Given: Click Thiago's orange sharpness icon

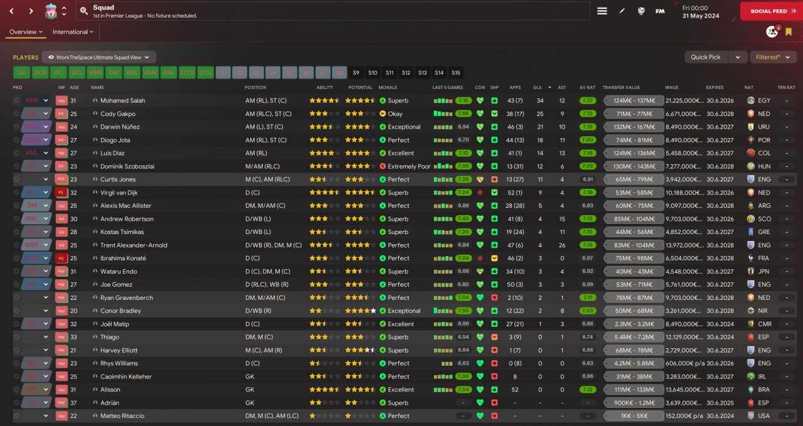Looking at the screenshot, I should click(x=494, y=337).
